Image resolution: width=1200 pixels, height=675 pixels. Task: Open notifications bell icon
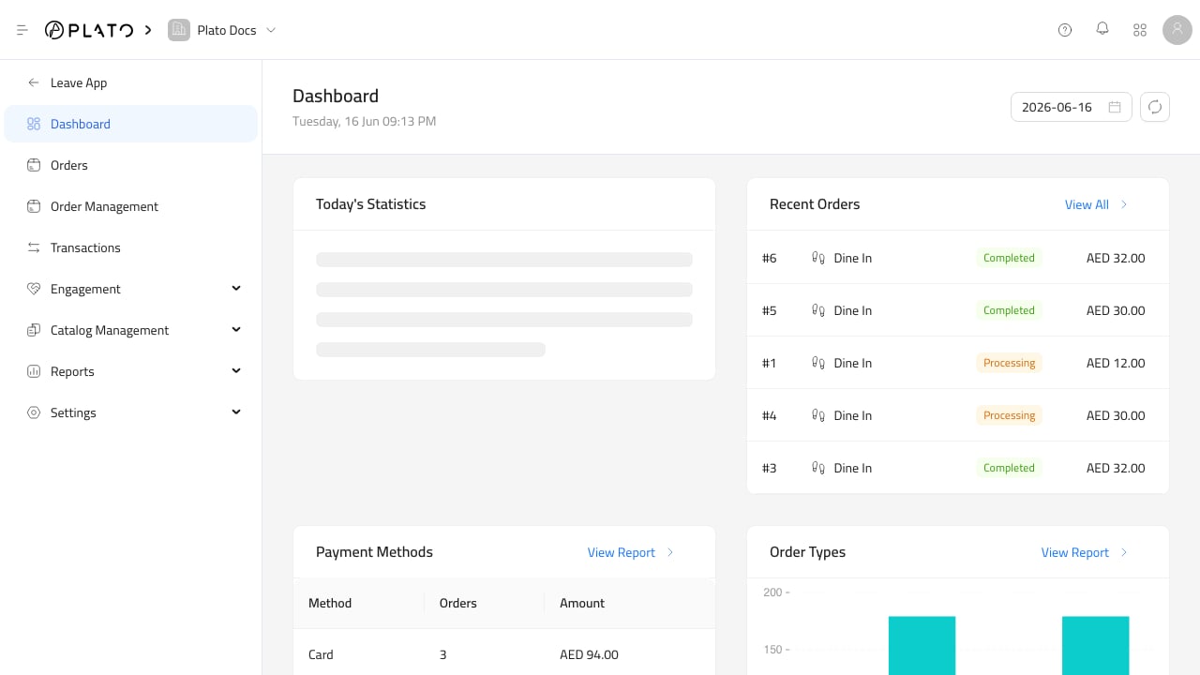tap(1102, 29)
